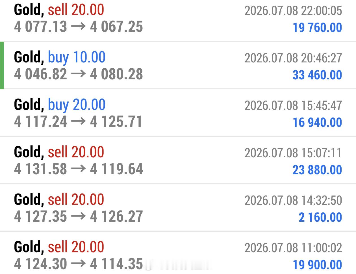Click the 23 880.00 profit value
Image resolution: width=356 pixels, height=274 pixels.
pos(317,170)
